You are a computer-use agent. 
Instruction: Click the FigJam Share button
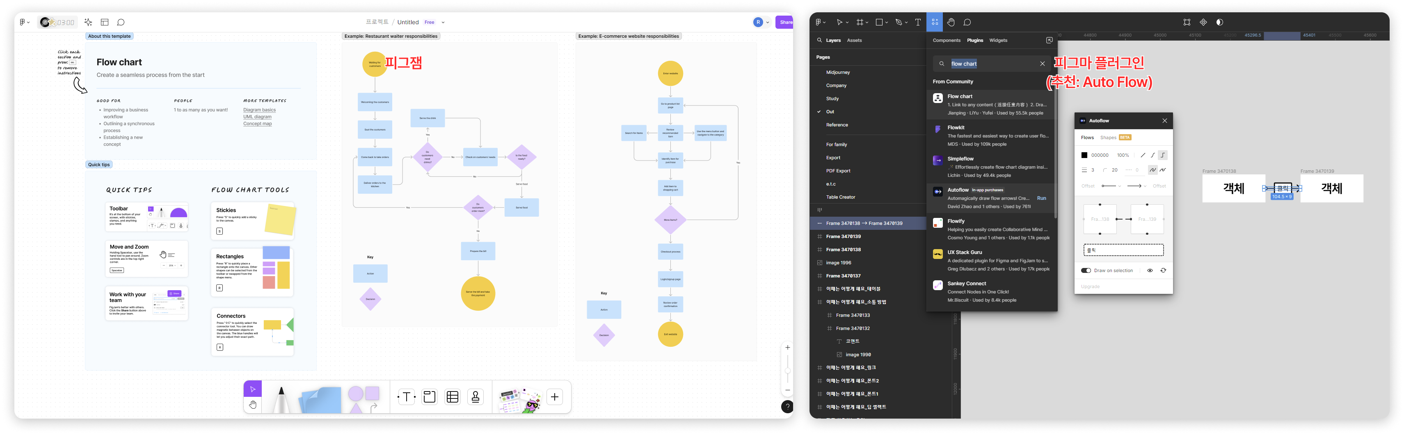pos(785,22)
